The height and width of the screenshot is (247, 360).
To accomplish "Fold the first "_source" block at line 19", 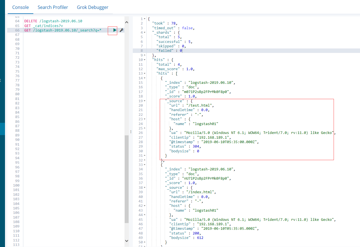I will point(145,101).
